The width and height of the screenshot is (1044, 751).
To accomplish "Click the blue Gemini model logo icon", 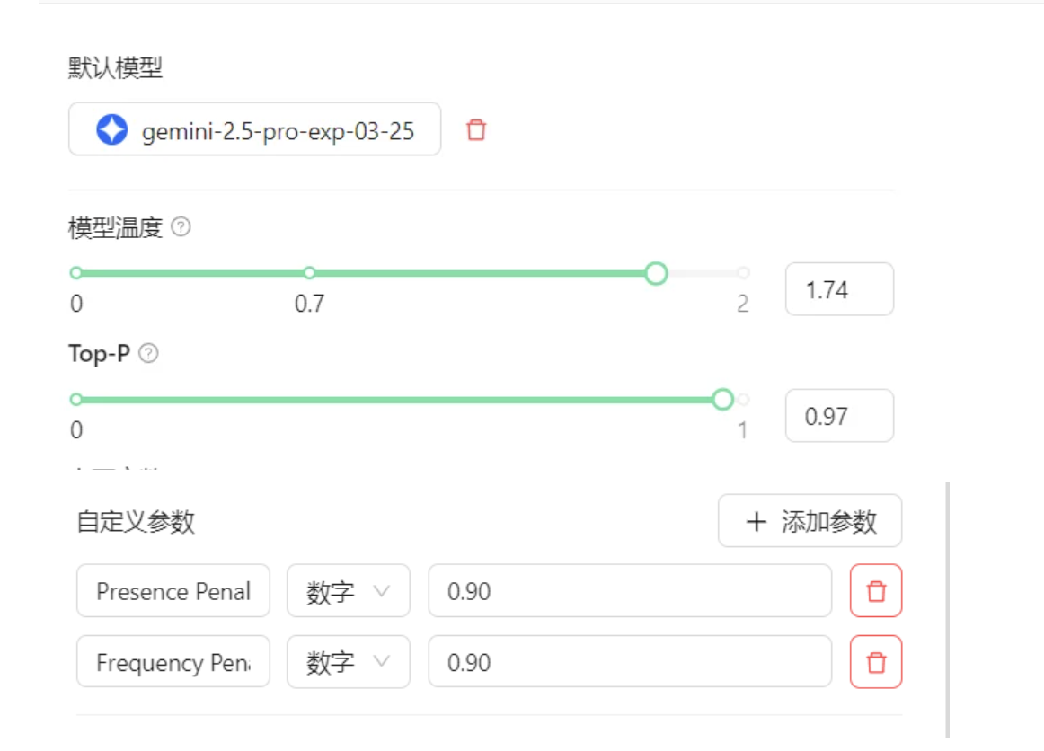I will (112, 130).
